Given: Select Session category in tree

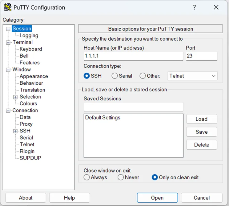Looking at the screenshot, I should tap(22, 29).
